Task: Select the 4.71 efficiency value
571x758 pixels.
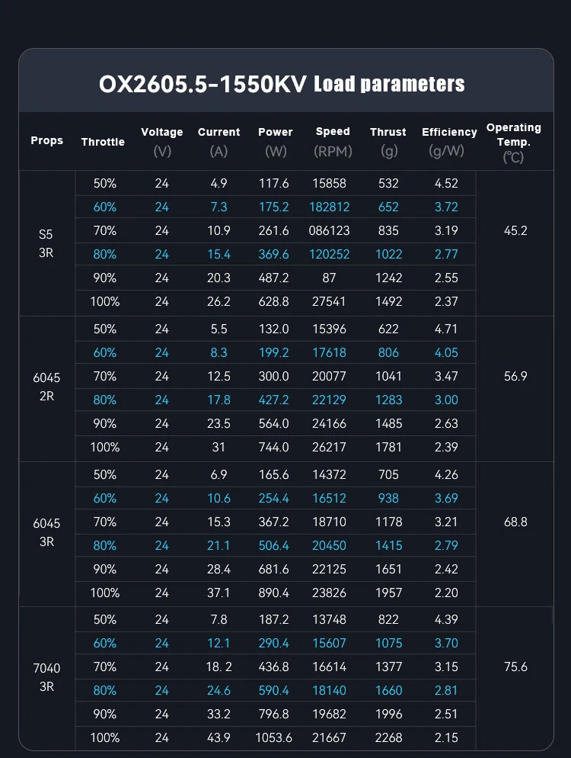Action: click(x=446, y=329)
